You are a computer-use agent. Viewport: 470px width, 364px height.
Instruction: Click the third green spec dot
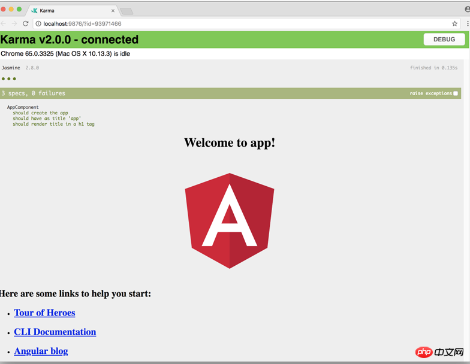tap(14, 79)
